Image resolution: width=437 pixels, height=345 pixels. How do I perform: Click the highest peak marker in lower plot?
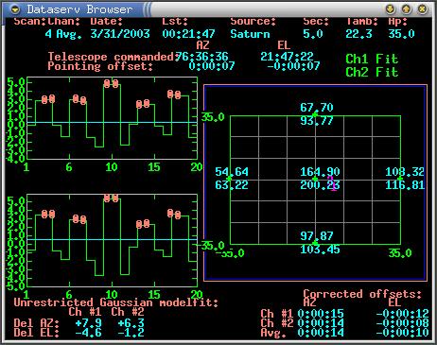tap(112, 198)
